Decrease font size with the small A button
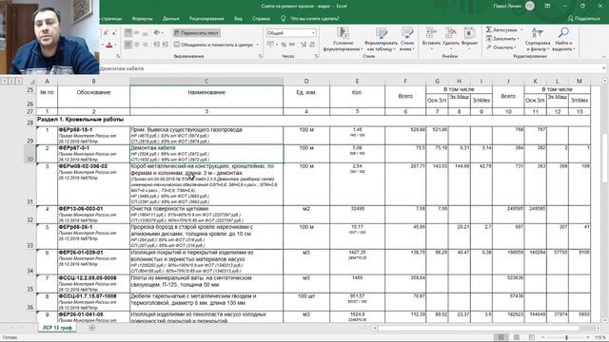The image size is (609, 342). tap(115, 33)
